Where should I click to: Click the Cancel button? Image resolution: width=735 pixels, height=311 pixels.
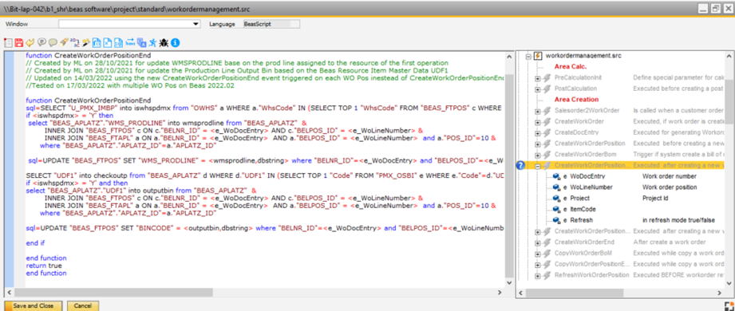(x=83, y=306)
